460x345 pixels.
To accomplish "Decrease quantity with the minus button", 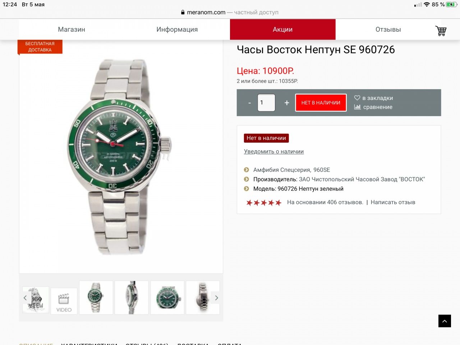I will (x=250, y=103).
